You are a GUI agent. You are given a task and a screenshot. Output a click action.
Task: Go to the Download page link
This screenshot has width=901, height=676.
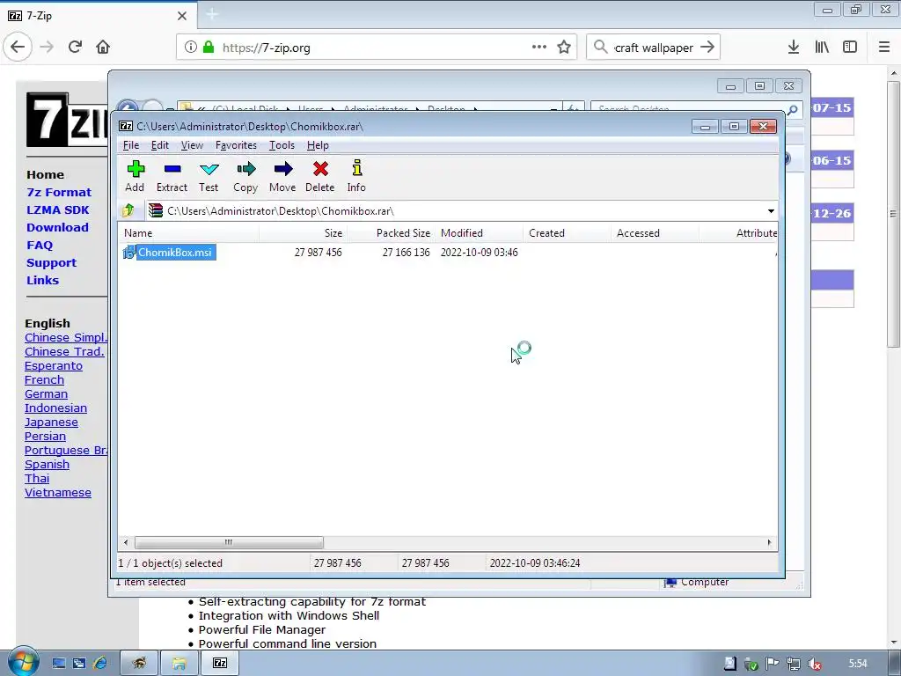[57, 228]
